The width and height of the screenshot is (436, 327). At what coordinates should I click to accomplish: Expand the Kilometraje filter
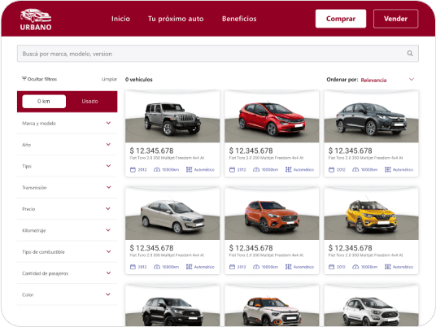coord(67,230)
